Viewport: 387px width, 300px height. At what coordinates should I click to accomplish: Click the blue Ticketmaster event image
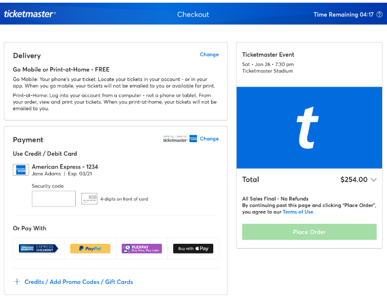pos(309,128)
